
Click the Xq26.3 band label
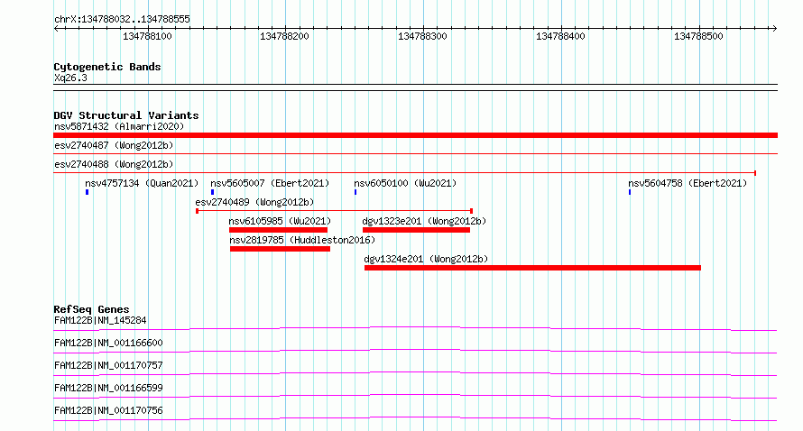click(x=70, y=78)
